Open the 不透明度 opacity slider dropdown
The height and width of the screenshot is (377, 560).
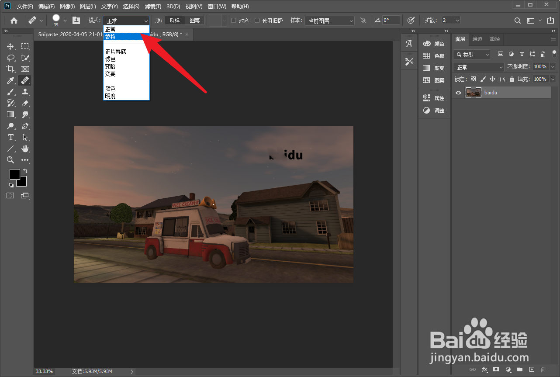[553, 66]
